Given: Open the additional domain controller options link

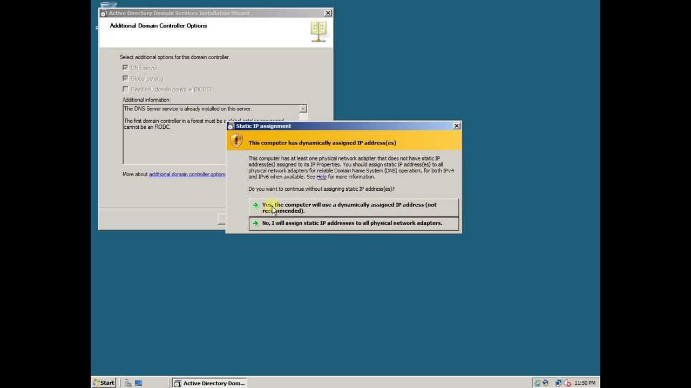Looking at the screenshot, I should (187, 175).
